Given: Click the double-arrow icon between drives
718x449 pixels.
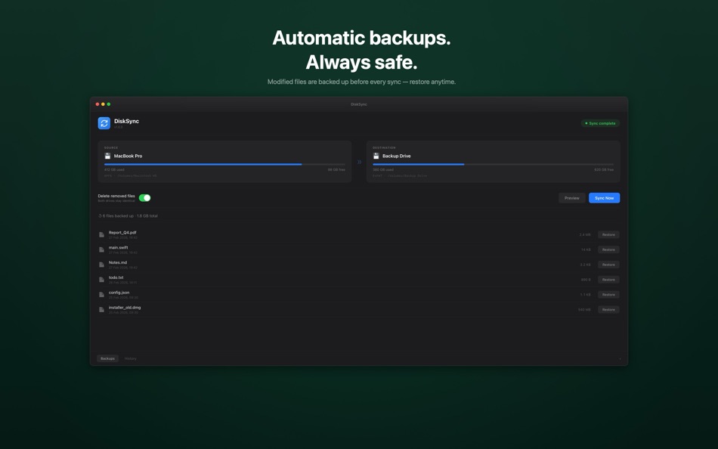Looking at the screenshot, I should (x=359, y=162).
